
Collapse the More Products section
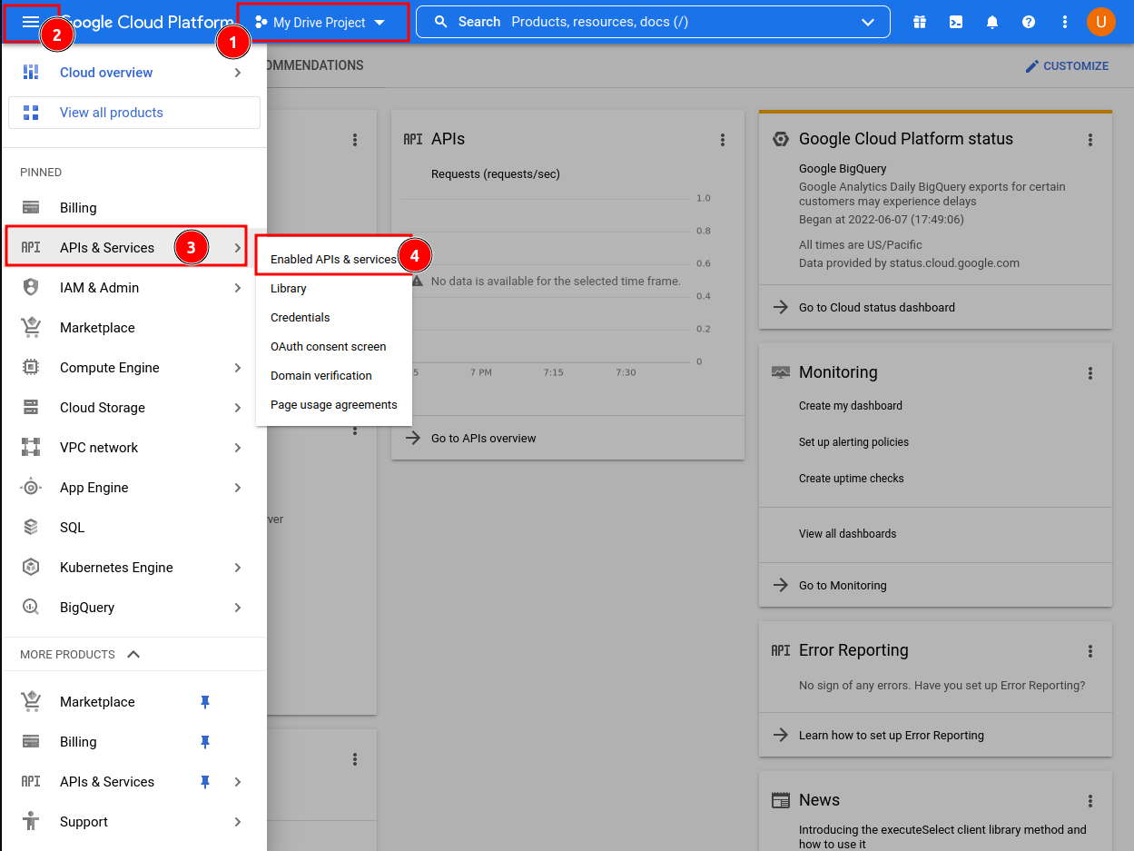pos(133,654)
